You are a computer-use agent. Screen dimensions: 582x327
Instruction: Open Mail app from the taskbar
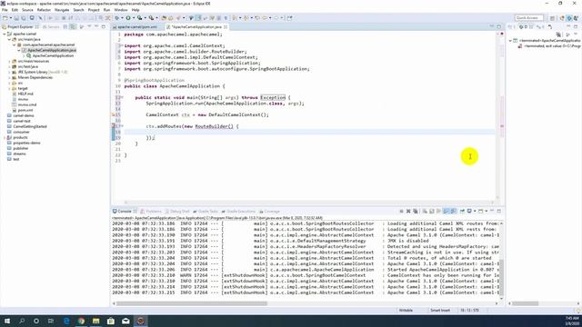tap(125, 321)
